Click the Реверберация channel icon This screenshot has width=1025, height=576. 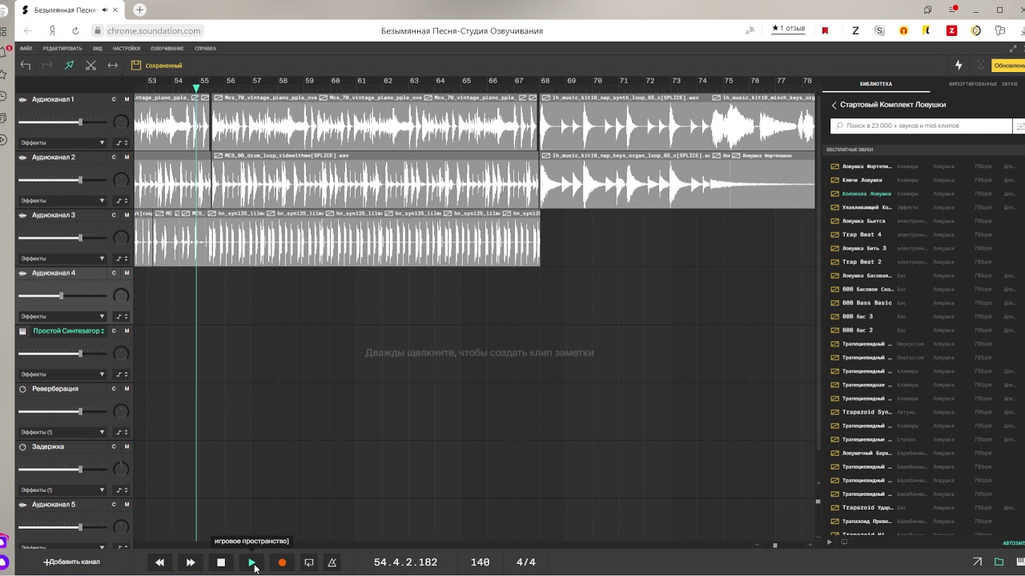click(22, 389)
